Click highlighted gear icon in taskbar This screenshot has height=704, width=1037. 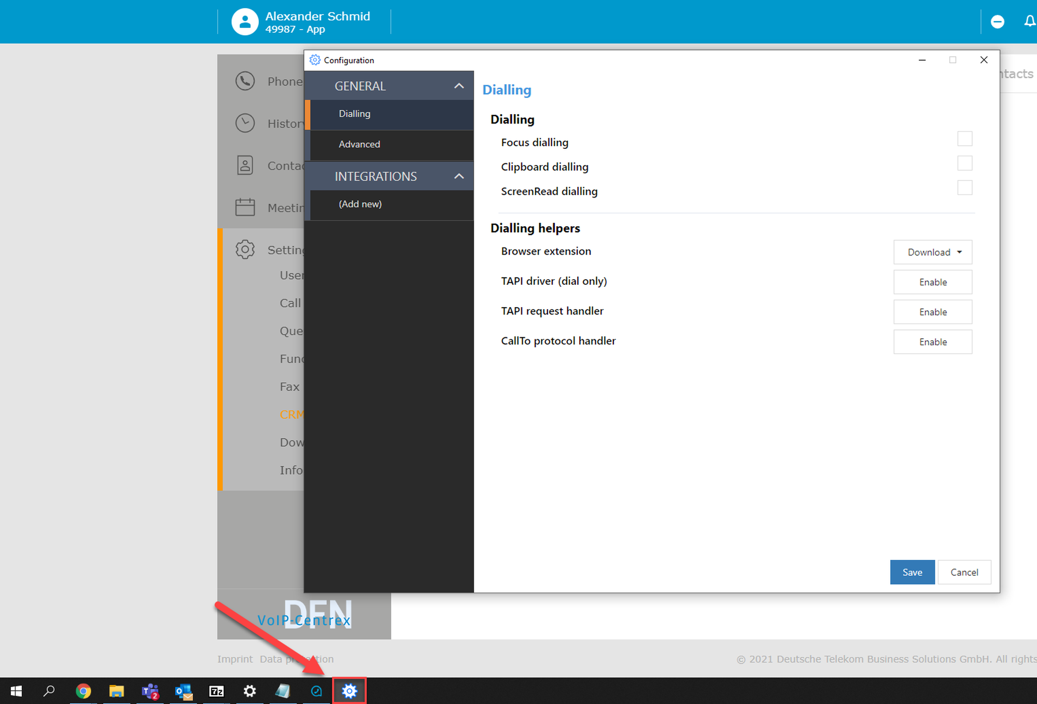349,691
